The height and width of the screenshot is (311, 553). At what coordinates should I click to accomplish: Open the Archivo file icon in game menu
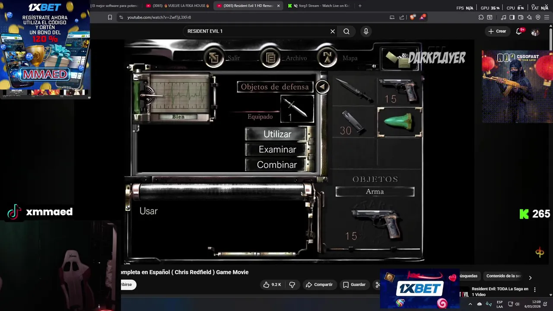coord(271,58)
